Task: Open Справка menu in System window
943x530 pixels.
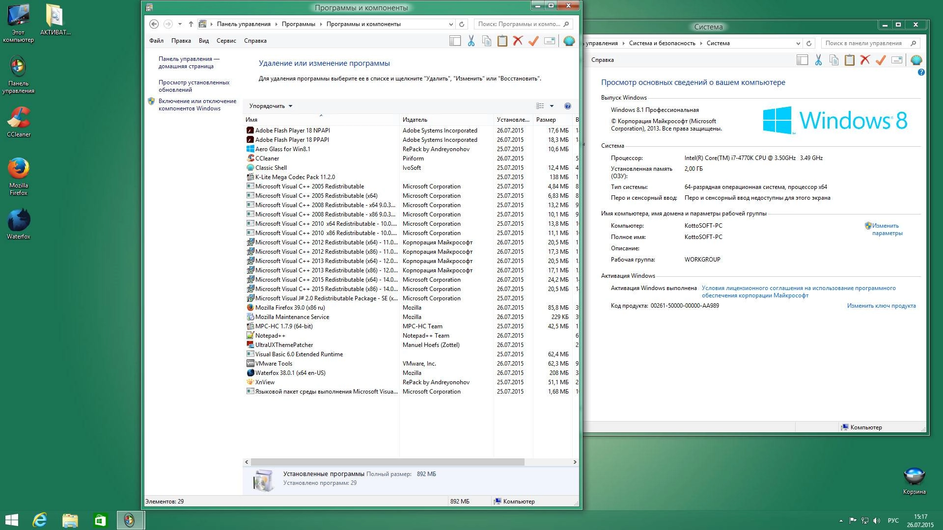Action: (x=603, y=60)
